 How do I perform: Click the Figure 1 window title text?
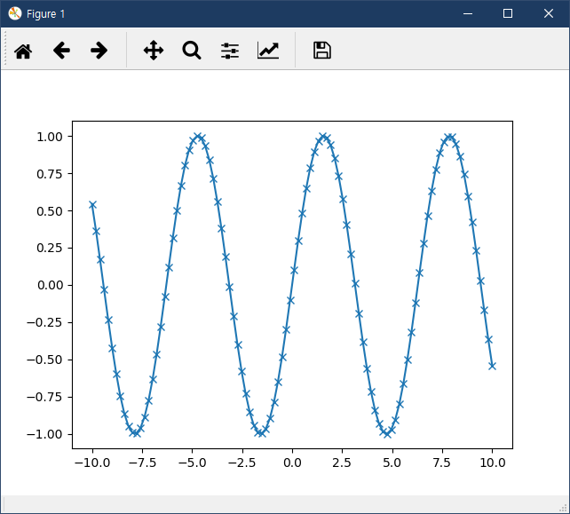click(46, 14)
